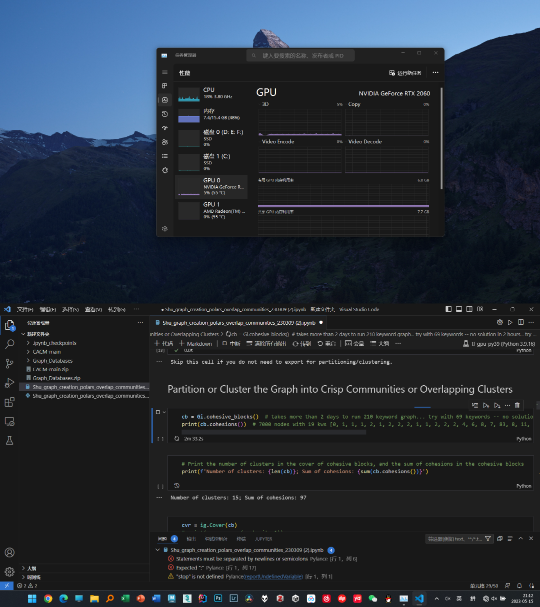Click the notebook settings gear icon in editor
Screen dimensions: 540x607
tap(499, 323)
